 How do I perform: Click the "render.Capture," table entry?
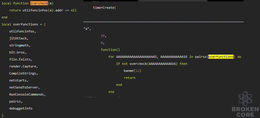click(24, 67)
